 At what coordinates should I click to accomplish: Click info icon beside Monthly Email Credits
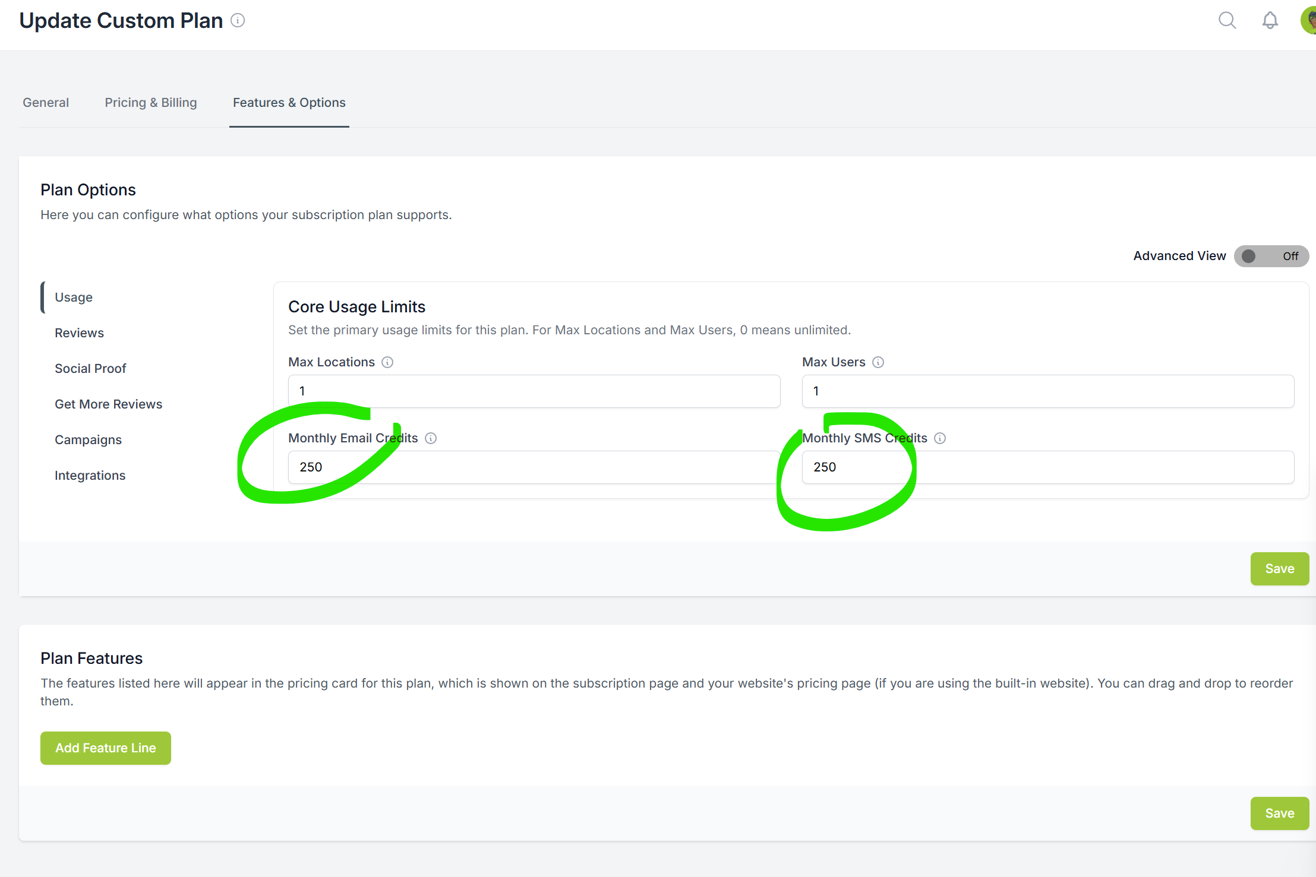coord(431,438)
